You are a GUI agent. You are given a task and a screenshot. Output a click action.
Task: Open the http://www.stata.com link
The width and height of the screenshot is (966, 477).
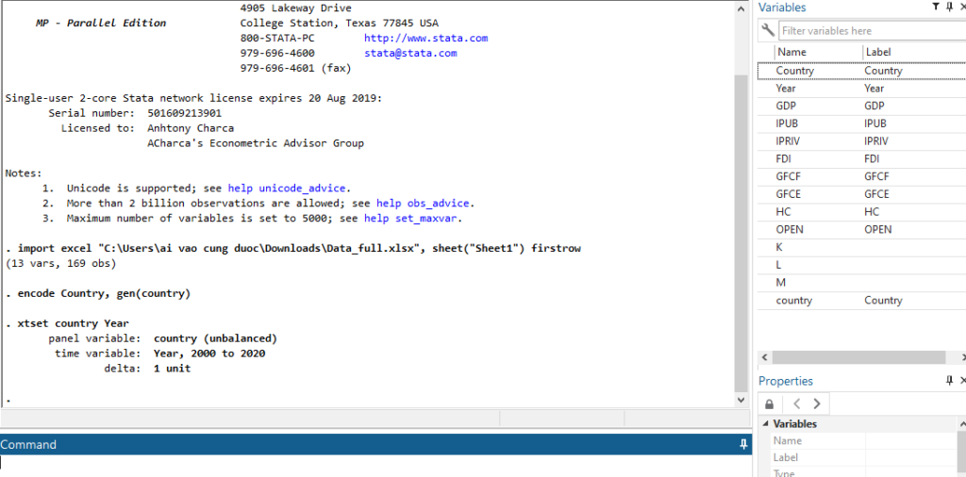[425, 39]
